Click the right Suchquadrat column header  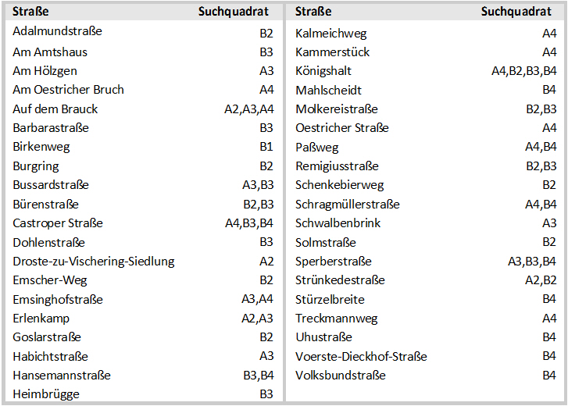516,12
